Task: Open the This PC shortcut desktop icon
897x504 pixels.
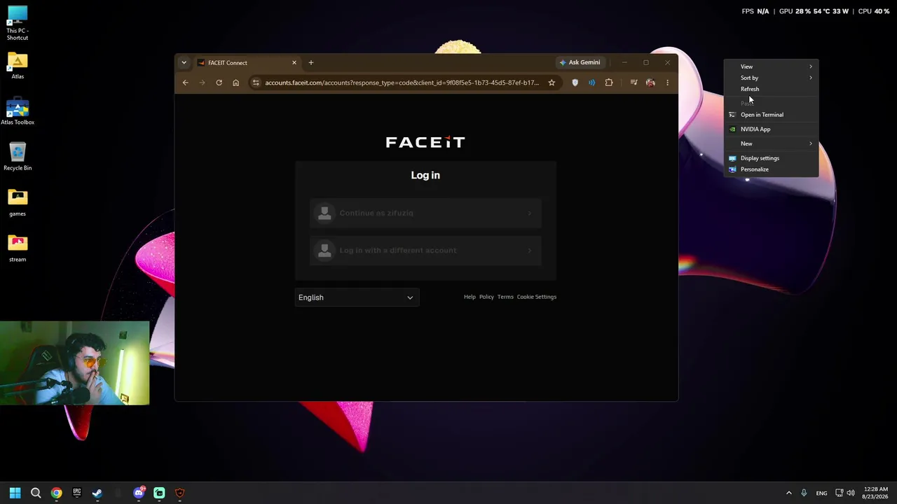Action: click(18, 22)
